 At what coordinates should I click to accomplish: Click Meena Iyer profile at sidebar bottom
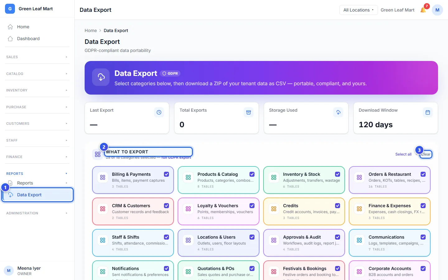tap(37, 271)
